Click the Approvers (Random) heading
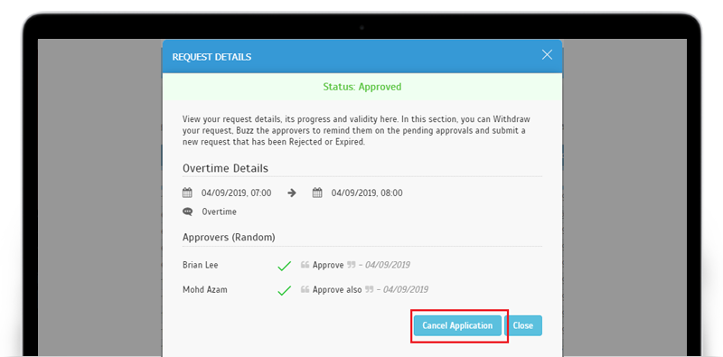 pos(229,238)
